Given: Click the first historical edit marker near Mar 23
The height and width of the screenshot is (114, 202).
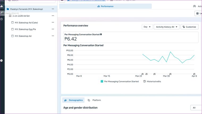Looking at the screenshot, I should 142,74.
